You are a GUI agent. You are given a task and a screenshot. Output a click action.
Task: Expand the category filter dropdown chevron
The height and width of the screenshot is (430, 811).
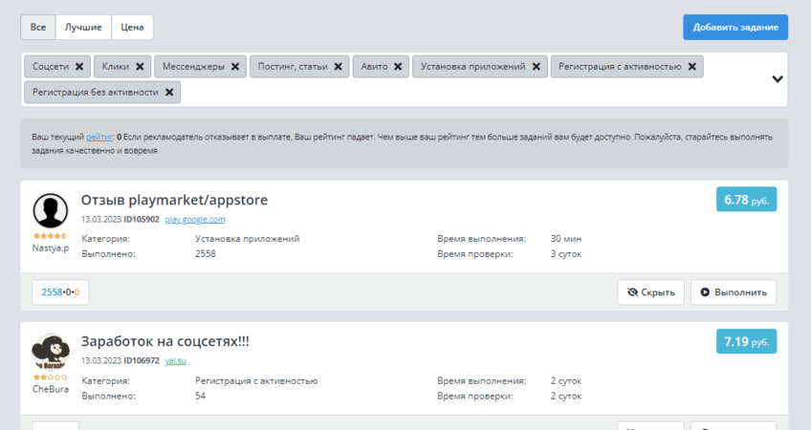click(x=778, y=79)
